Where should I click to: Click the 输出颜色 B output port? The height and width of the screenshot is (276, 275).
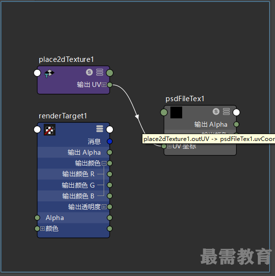[110, 196]
